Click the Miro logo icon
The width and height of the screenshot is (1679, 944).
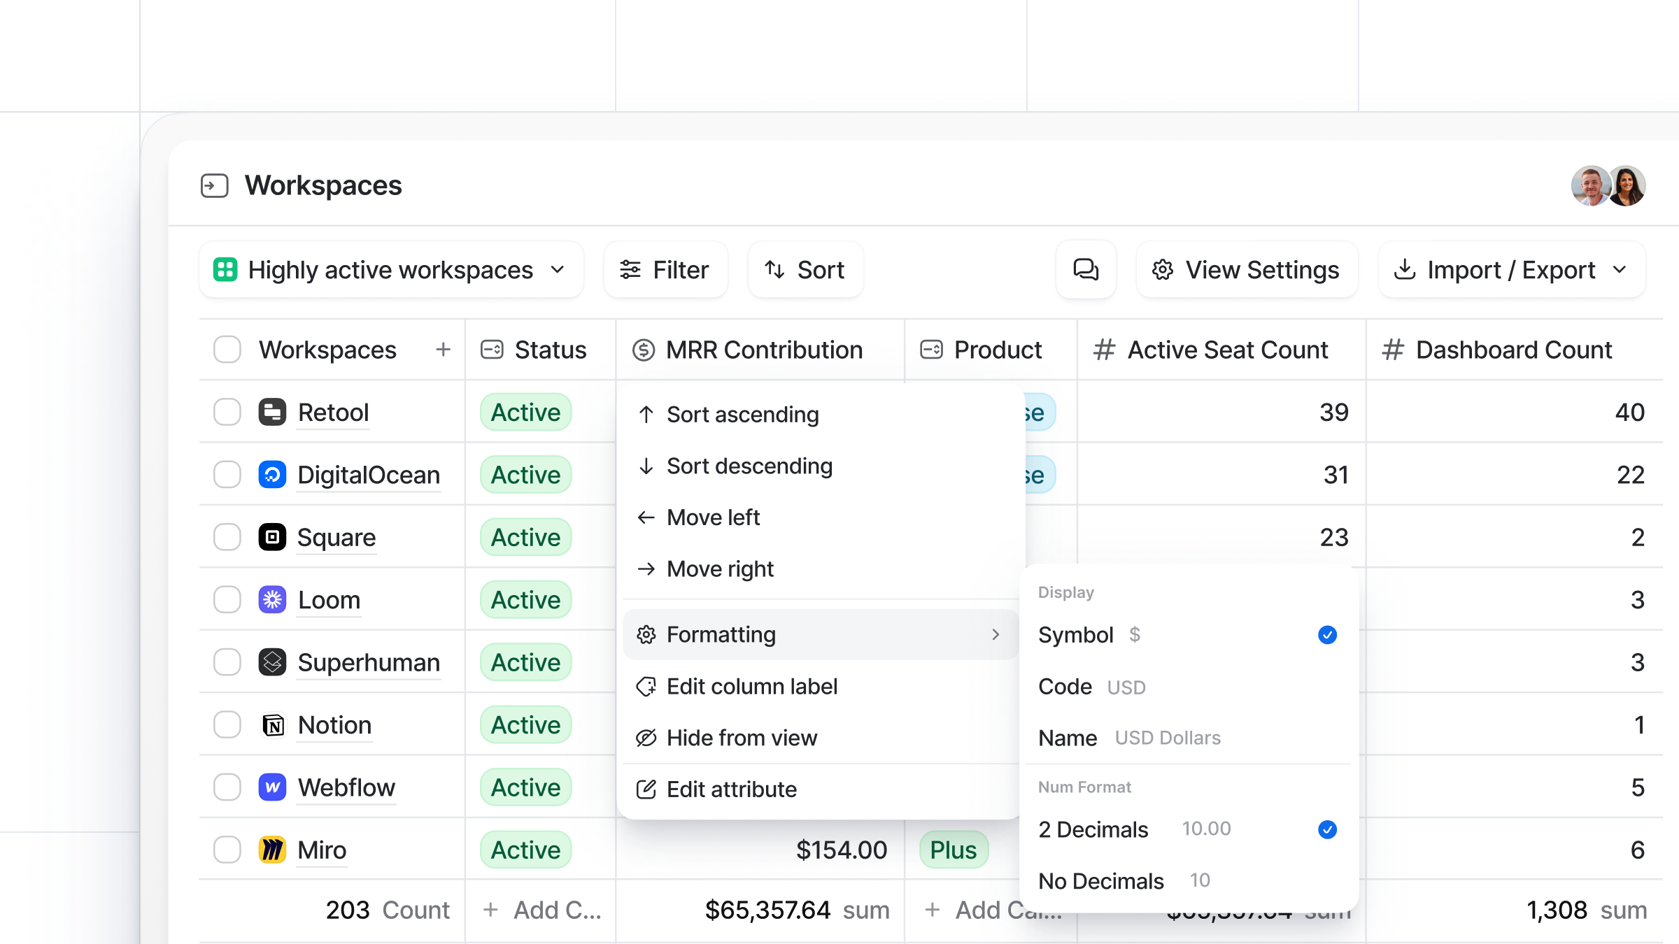coord(272,850)
